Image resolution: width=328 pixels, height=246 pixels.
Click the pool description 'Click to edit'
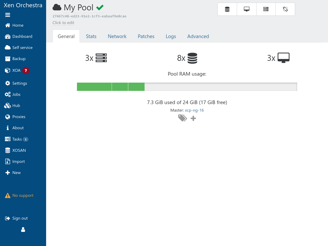(63, 23)
